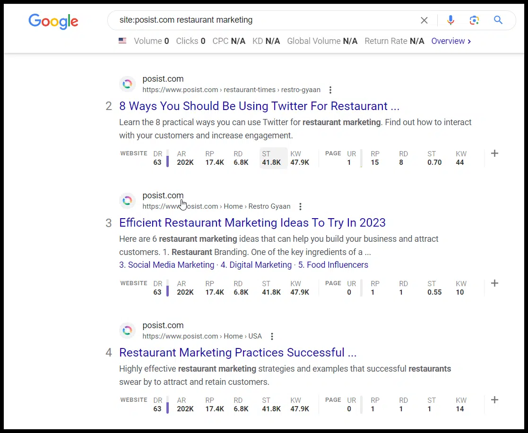
Task: Open '8 Ways You Should Be Using Twitter' result
Action: click(259, 106)
